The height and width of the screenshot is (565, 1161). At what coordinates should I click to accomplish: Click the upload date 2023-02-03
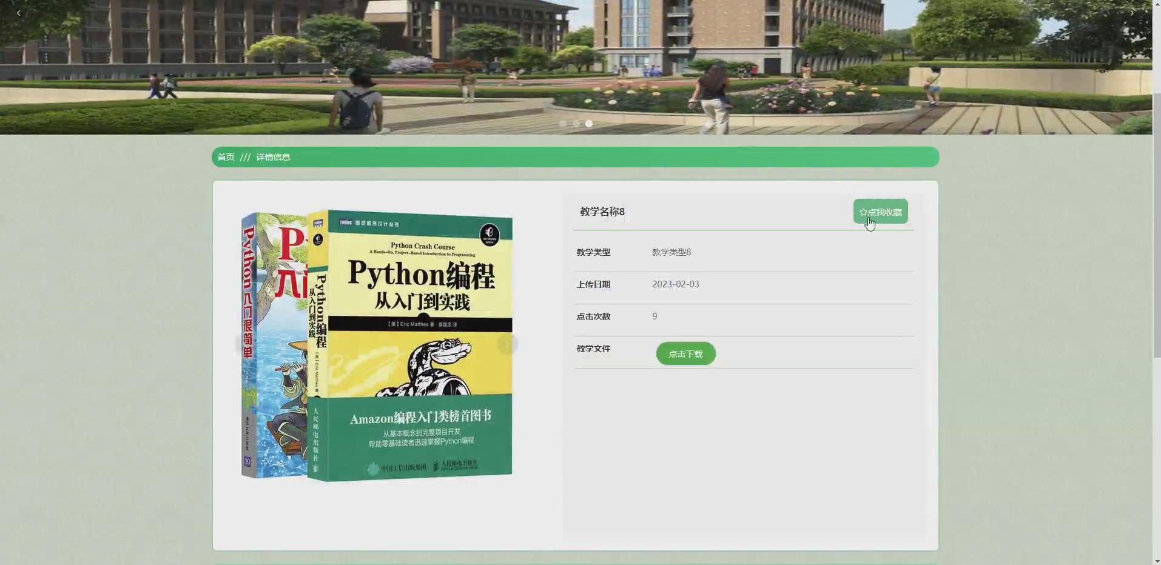(676, 284)
